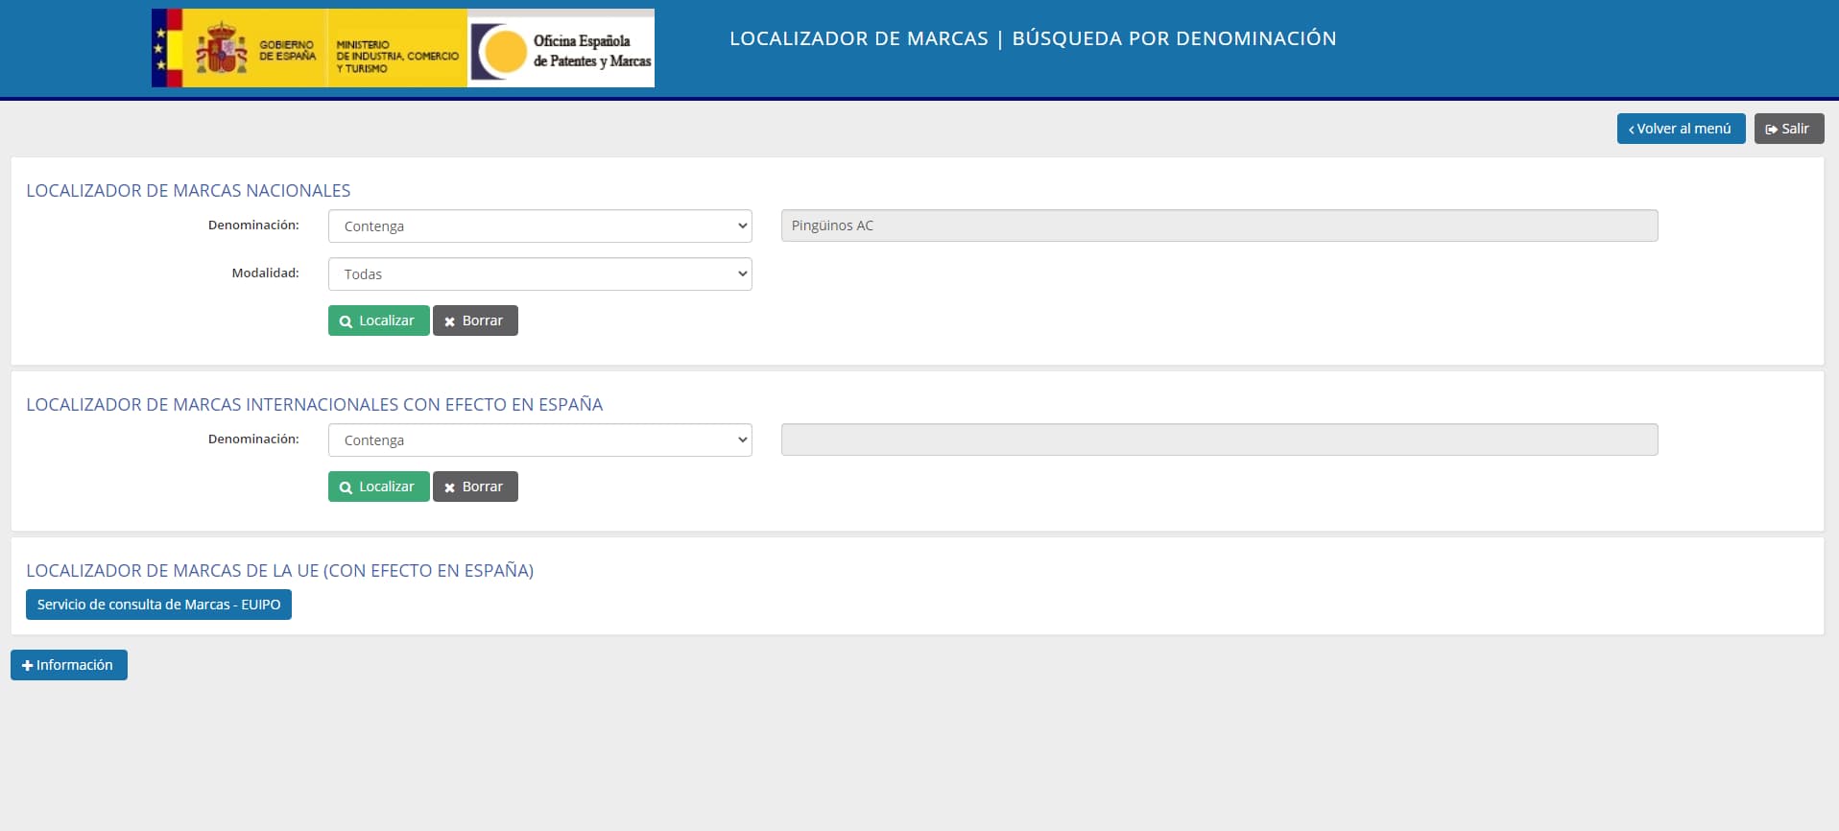
Task: Click Borrar in the national marks section
Action: [x=475, y=321]
